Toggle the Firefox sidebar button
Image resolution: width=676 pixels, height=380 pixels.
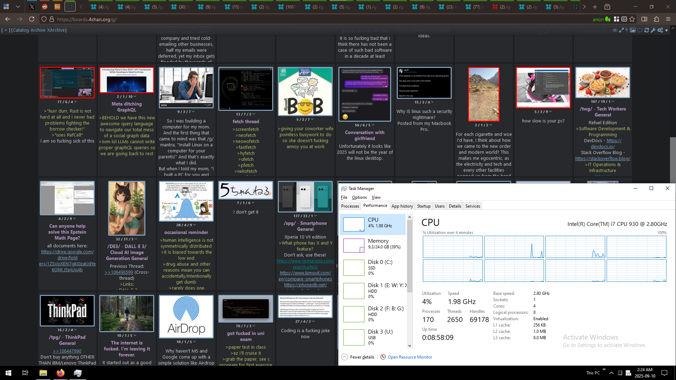[x=644, y=19]
